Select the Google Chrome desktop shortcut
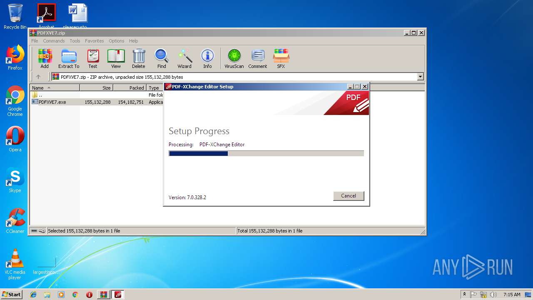Screen dimensions: 533x300 (15, 101)
